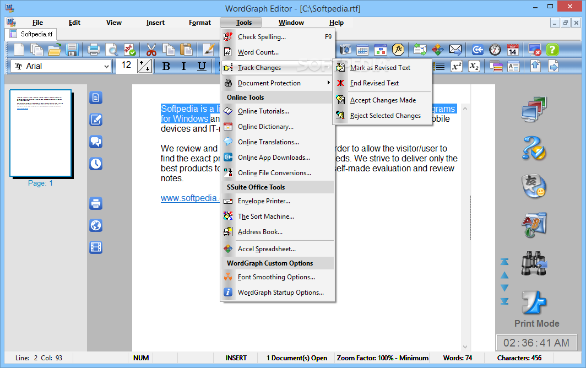586x368 pixels.
Task: Select Font Smoothing Options
Action: click(278, 277)
